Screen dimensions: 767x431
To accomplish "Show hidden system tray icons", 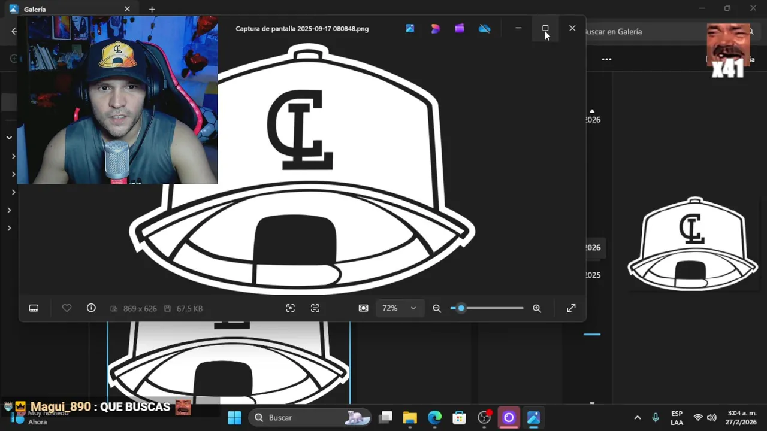I will coord(638,417).
